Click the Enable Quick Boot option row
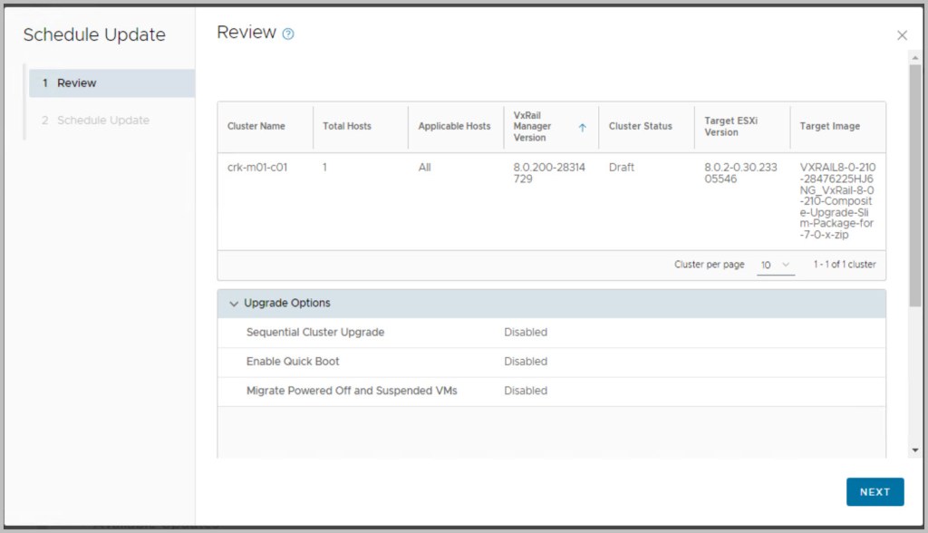 pos(293,362)
